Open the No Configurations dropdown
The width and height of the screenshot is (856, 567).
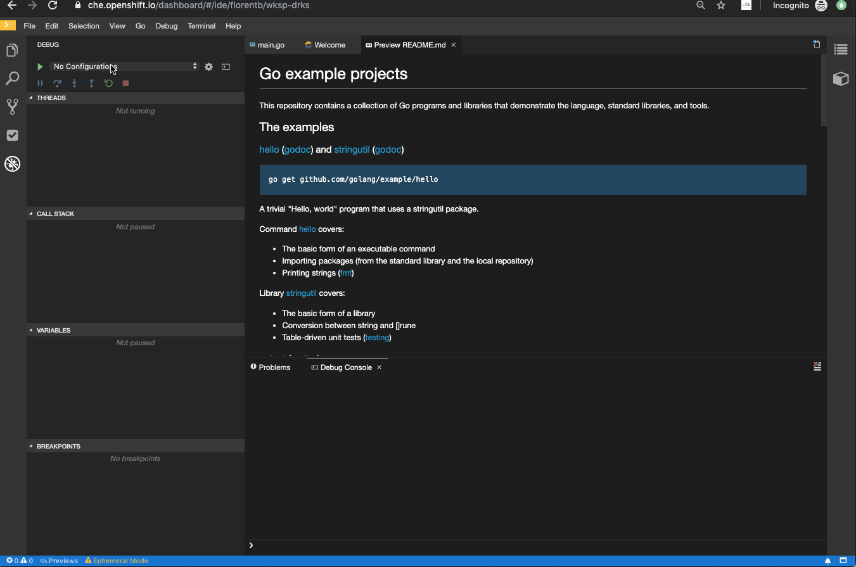(124, 66)
